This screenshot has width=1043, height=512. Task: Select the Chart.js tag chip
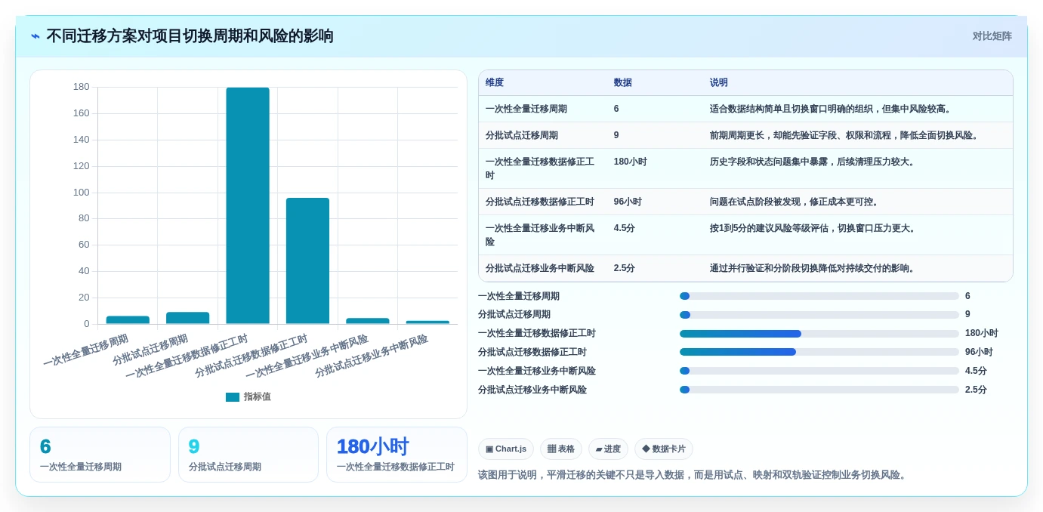click(x=506, y=449)
